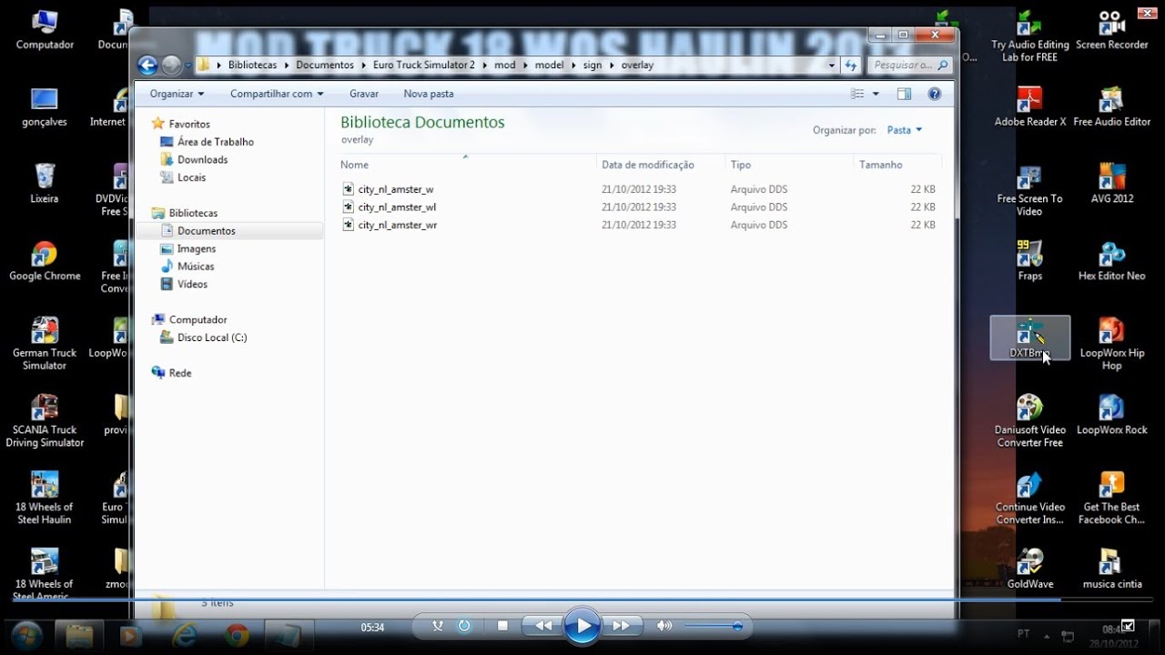Click the refresh icon beside the address bar

click(851, 65)
